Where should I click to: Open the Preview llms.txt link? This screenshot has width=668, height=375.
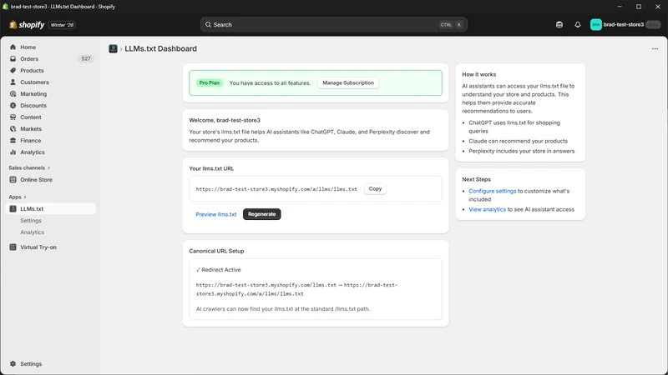(x=216, y=214)
